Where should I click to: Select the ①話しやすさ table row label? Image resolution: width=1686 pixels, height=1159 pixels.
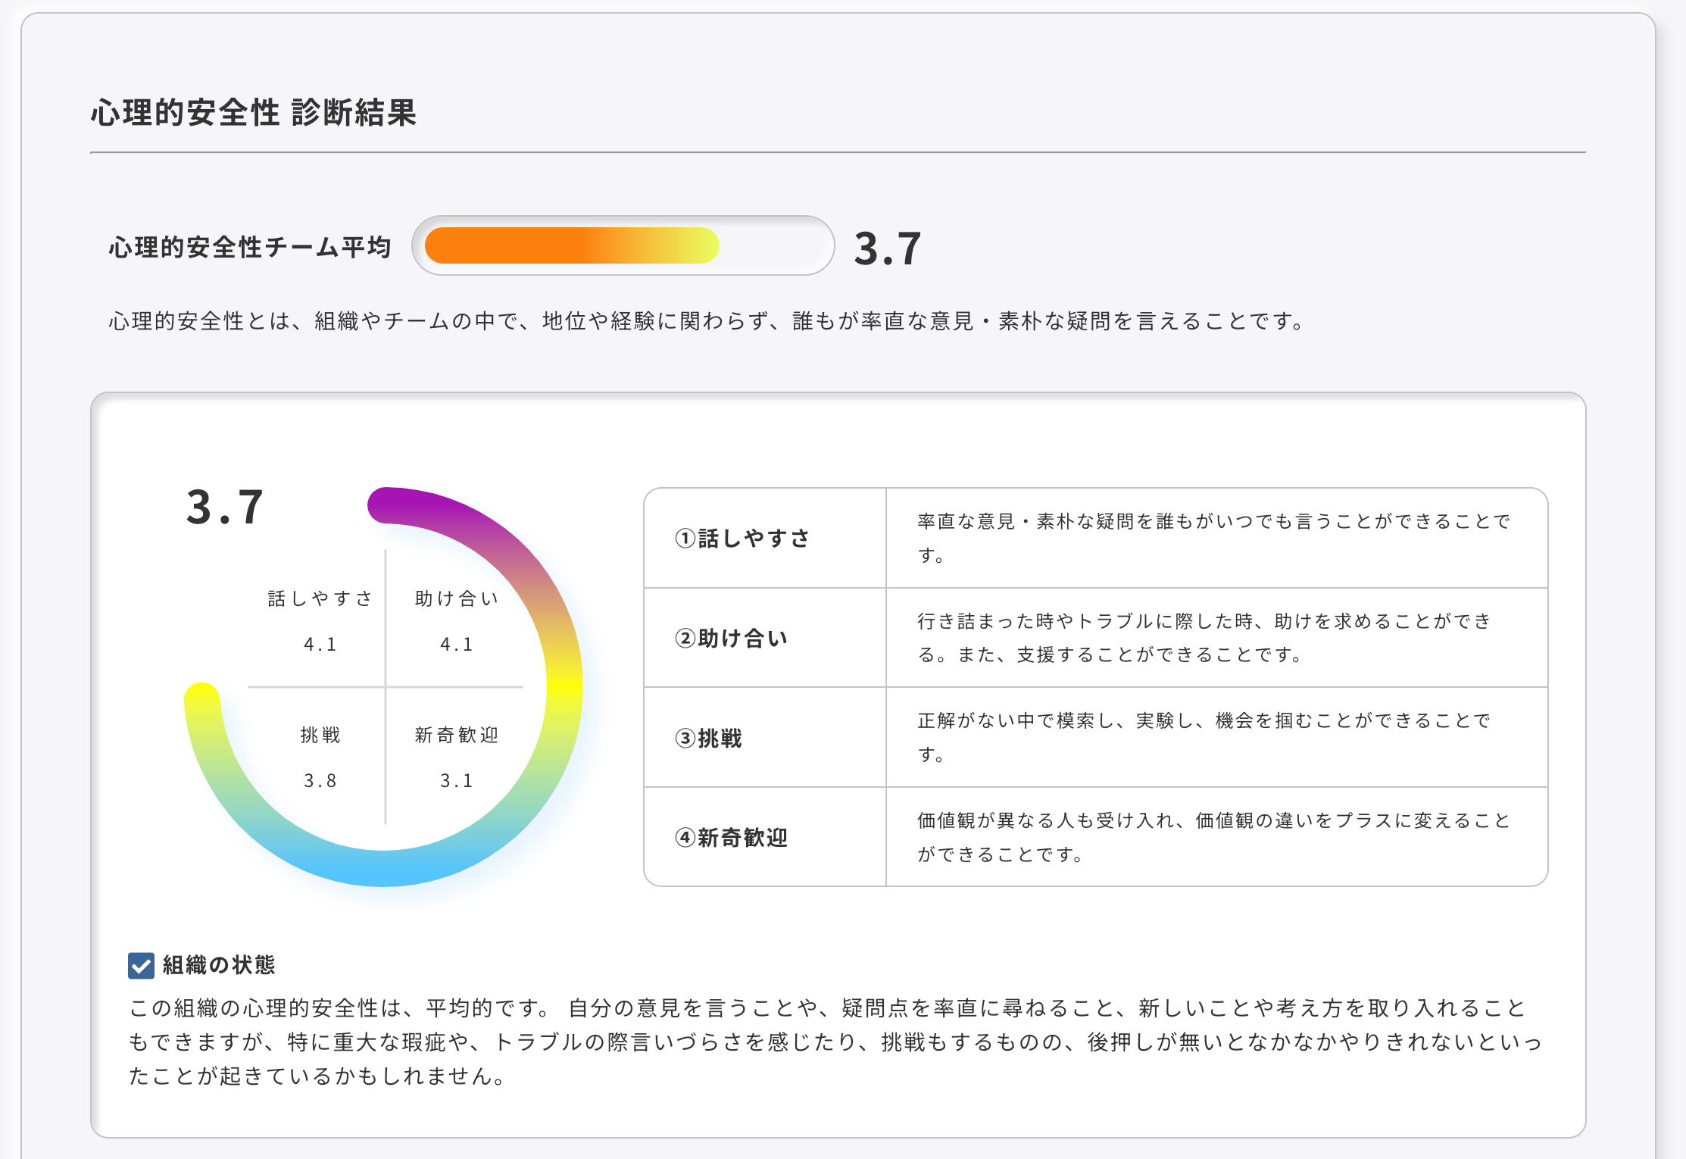tap(742, 538)
